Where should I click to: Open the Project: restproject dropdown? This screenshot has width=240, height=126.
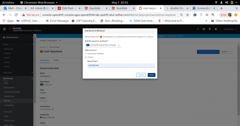[x=50, y=40]
